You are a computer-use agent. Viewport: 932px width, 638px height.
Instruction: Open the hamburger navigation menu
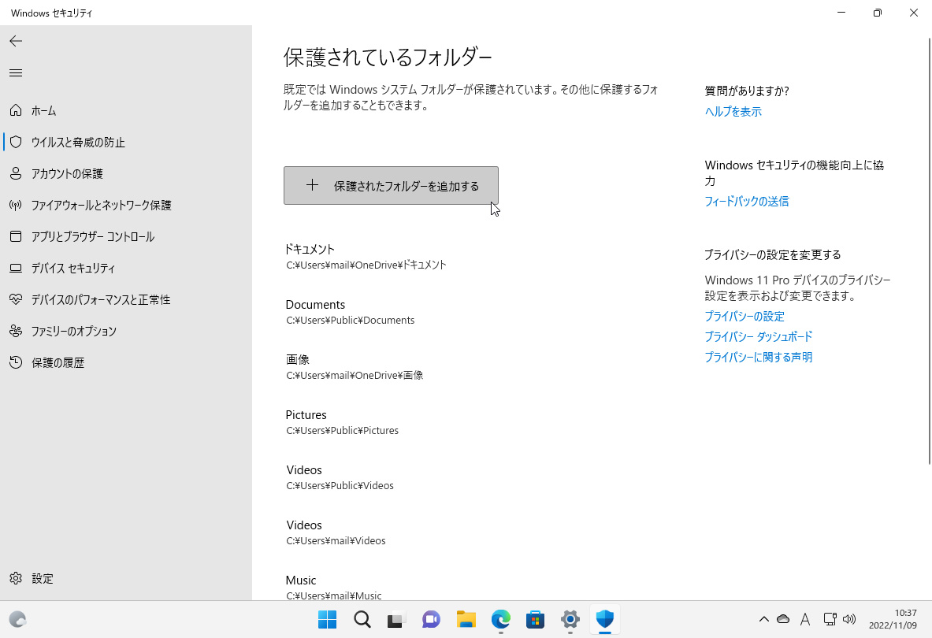tap(16, 73)
